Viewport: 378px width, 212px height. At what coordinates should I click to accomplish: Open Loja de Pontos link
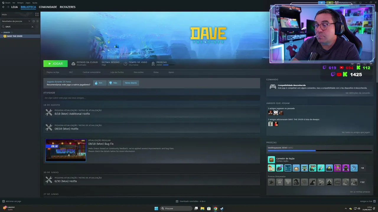pos(117,72)
